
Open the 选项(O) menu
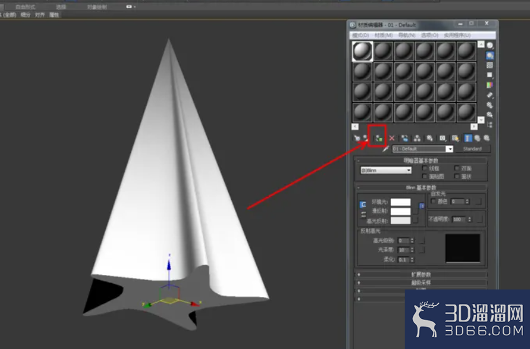(430, 35)
